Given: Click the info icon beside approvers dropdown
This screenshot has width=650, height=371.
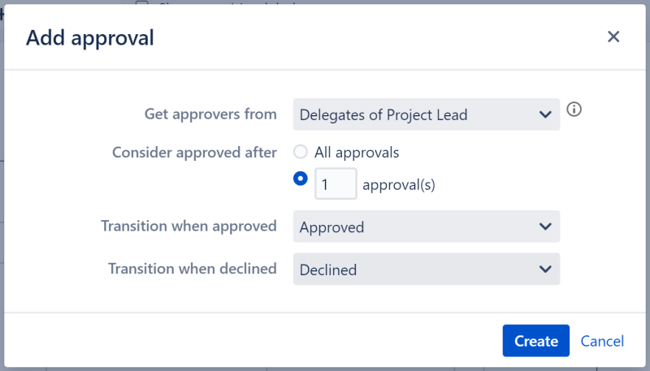Looking at the screenshot, I should 574,110.
